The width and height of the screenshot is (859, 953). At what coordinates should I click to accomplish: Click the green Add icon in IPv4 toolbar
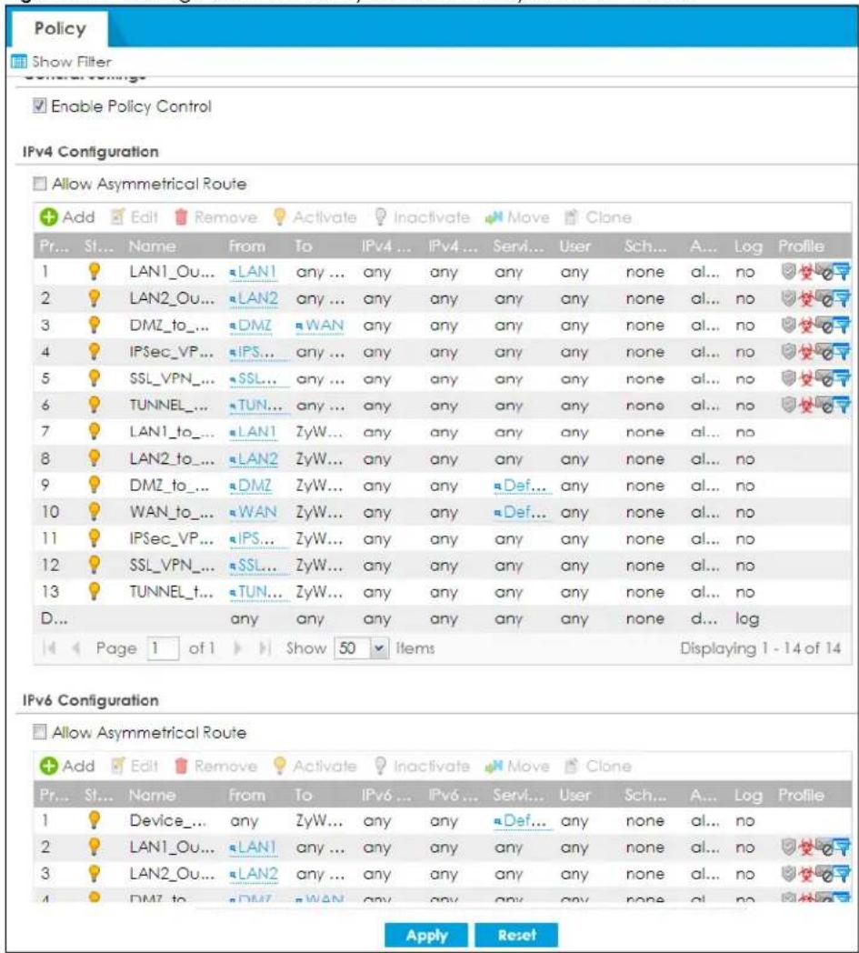(48, 217)
